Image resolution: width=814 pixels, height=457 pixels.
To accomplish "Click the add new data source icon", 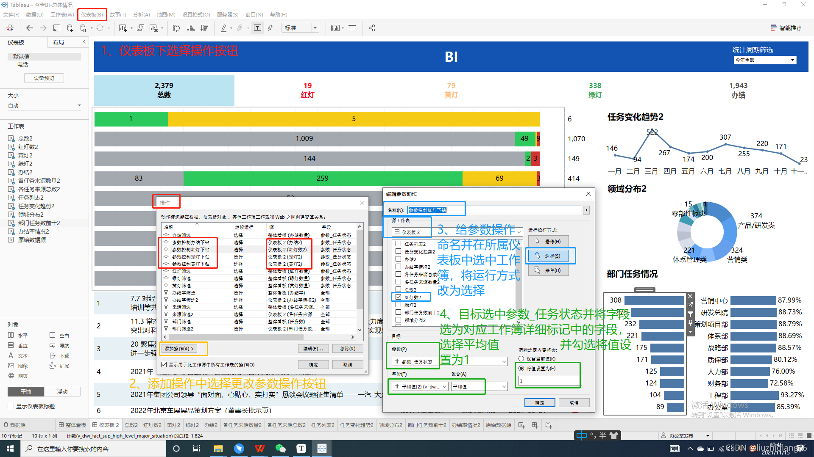I will tap(70, 28).
